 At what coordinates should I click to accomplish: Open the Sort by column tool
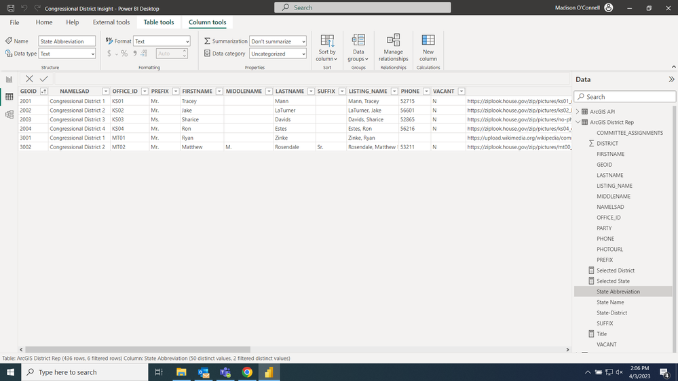click(327, 48)
